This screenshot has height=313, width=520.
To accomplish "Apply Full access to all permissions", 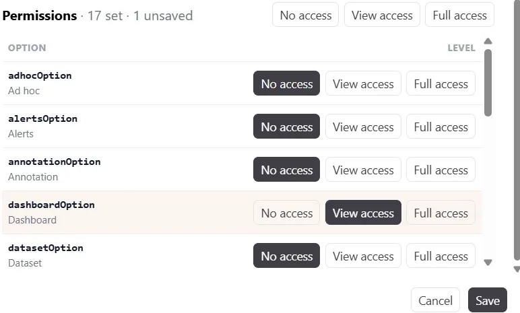I will (459, 15).
